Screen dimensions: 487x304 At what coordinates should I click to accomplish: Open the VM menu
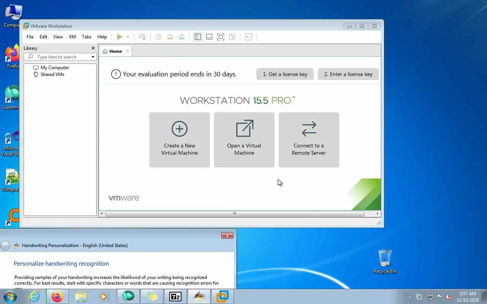tap(72, 37)
